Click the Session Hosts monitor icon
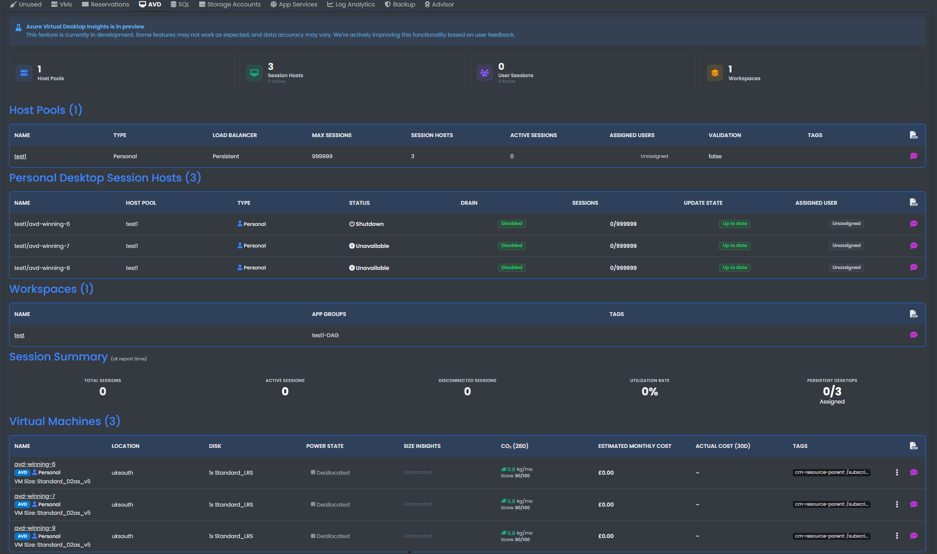This screenshot has height=554, width=937. (x=254, y=73)
